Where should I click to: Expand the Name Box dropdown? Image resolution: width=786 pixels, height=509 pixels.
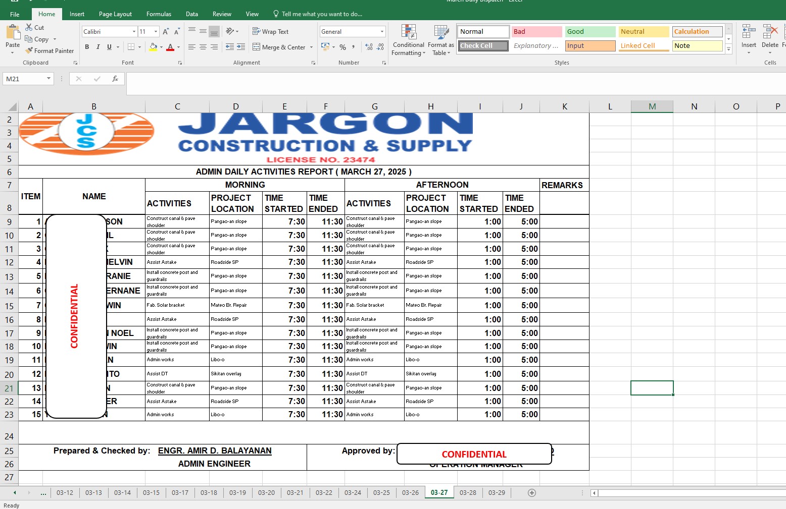[x=48, y=79]
